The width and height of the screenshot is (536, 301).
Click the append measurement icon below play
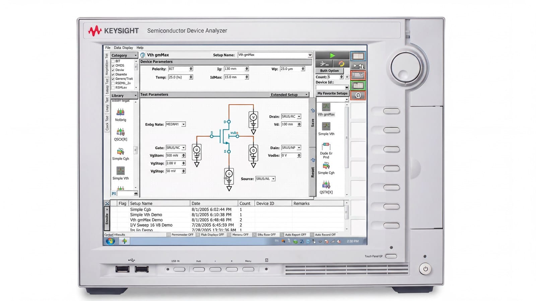pos(324,64)
